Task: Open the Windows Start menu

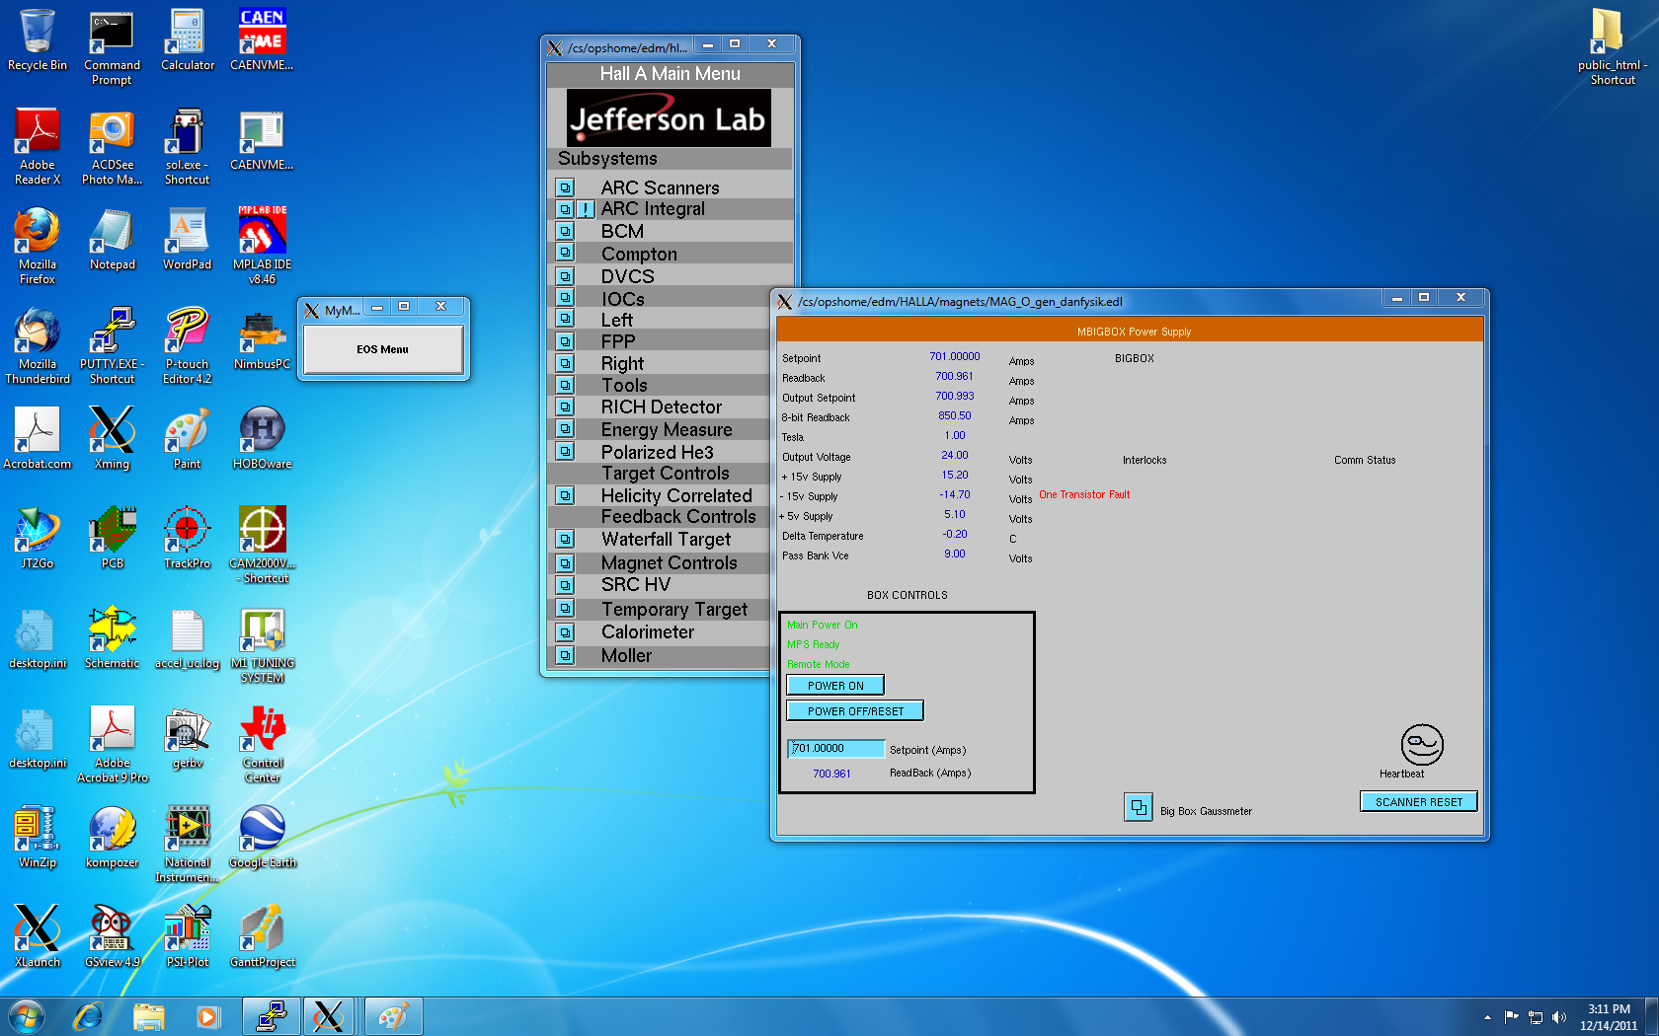Action: click(27, 1016)
